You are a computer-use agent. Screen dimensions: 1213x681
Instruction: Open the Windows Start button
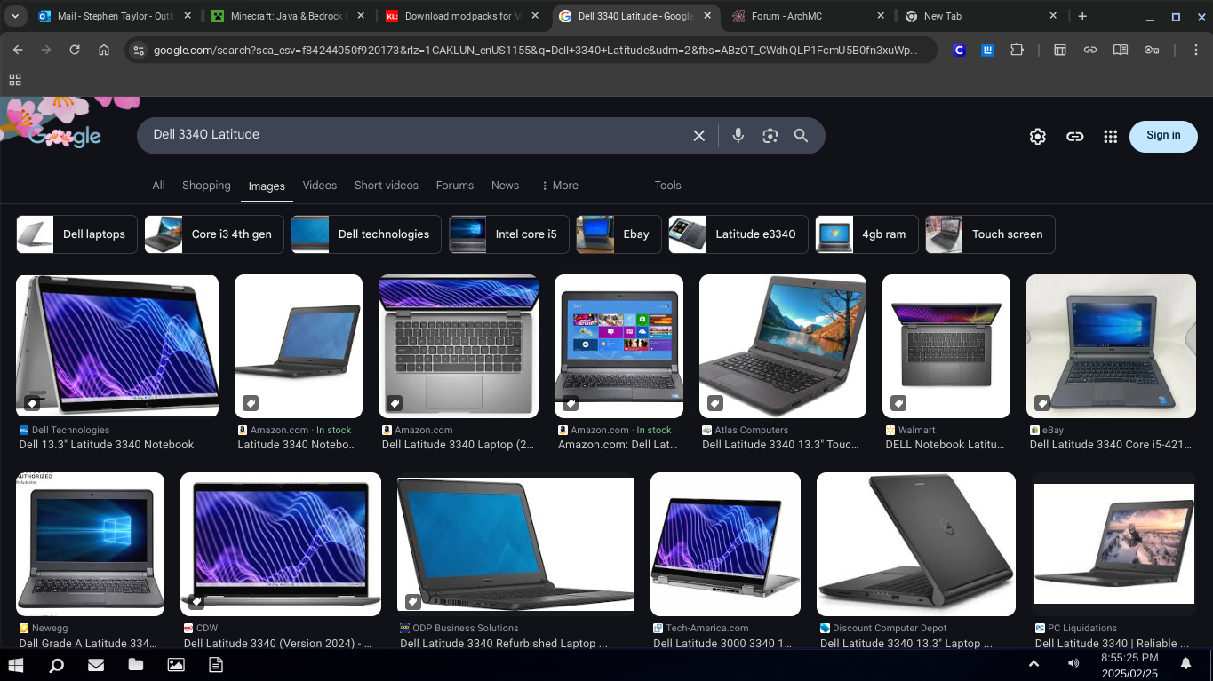[16, 664]
